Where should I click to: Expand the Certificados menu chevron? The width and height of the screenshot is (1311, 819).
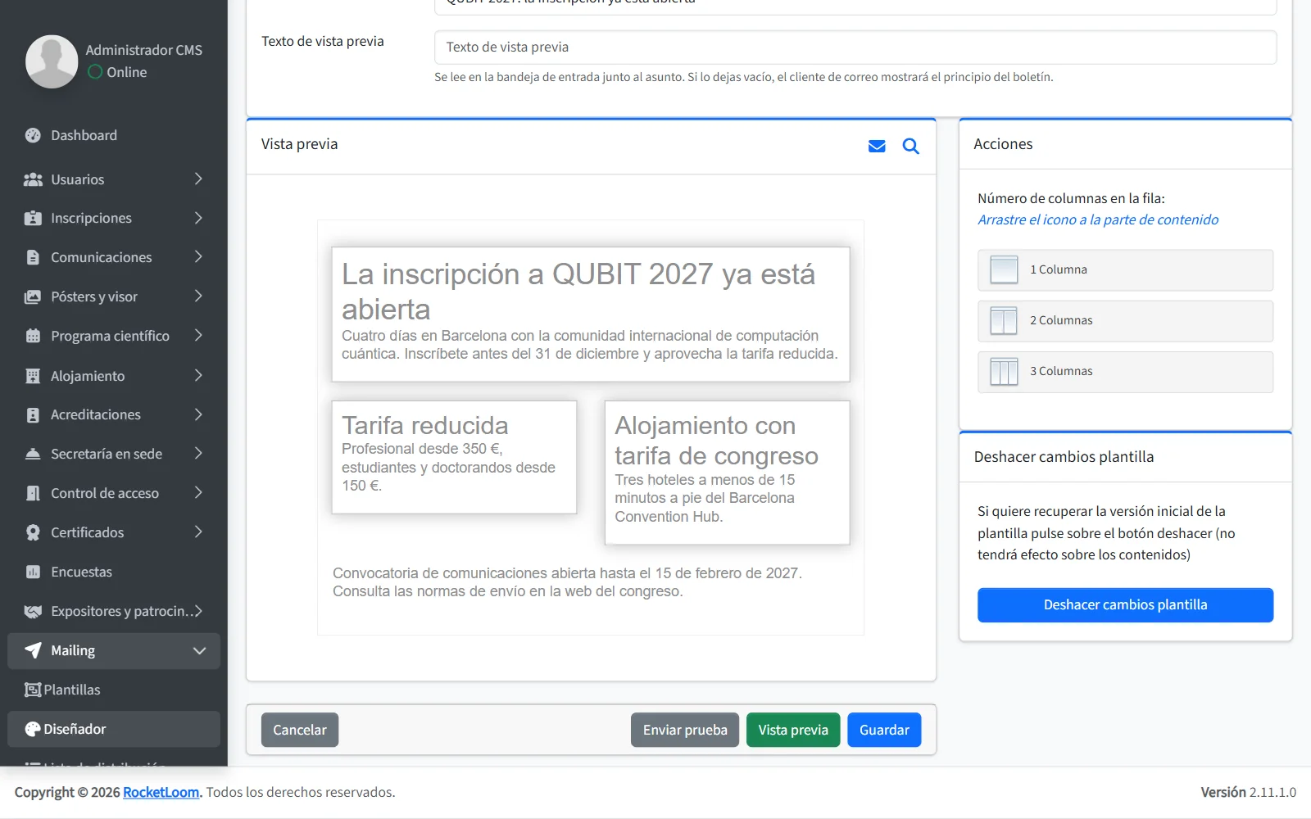coord(198,533)
